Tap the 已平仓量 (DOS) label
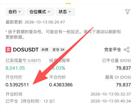Image resolution: width=134 pixels, height=111 pixels. [117, 60]
